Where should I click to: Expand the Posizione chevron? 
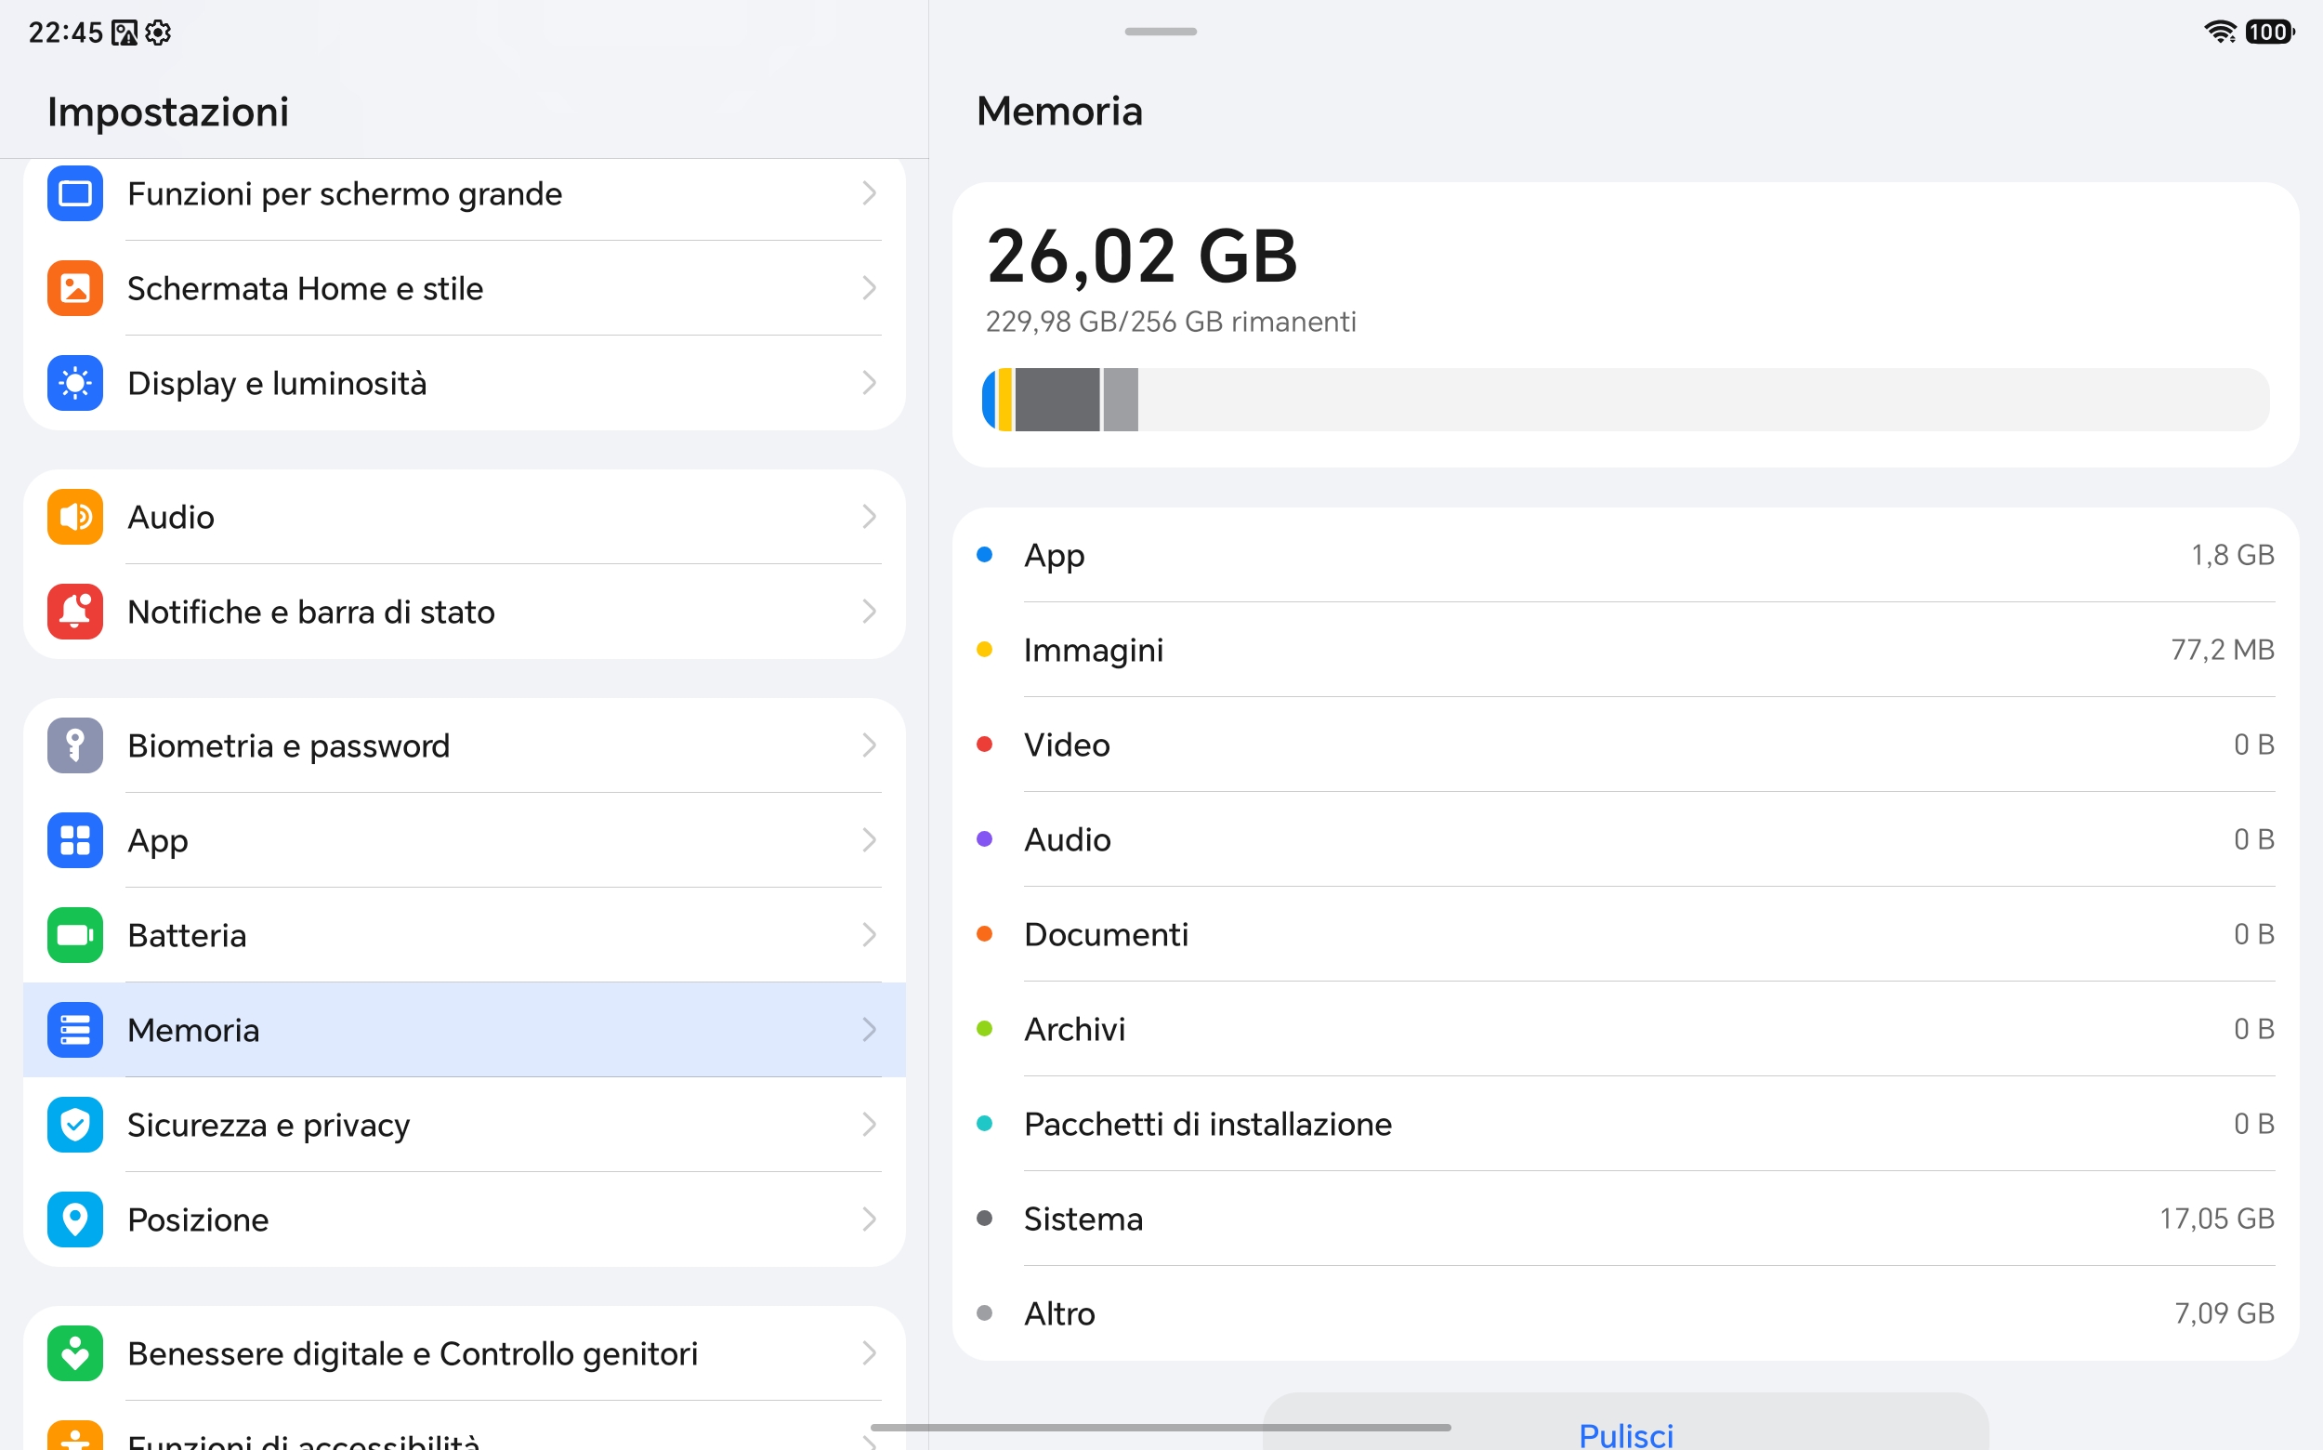[869, 1219]
